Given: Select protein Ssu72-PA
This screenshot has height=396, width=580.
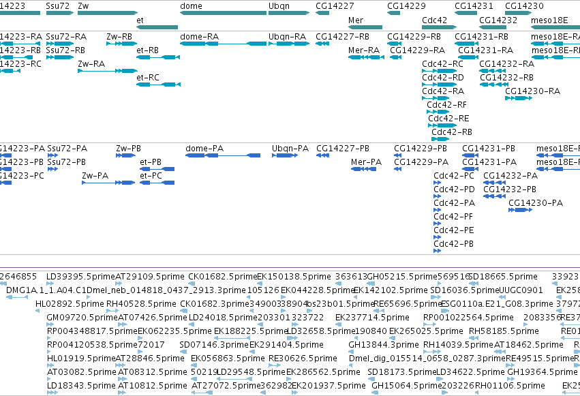Looking at the screenshot, I should (52, 155).
